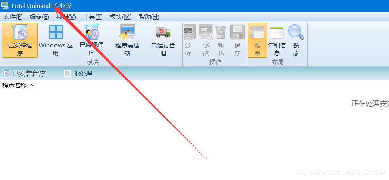Open the 文件(F) menu
Screen dimensions: 389x180
click(13, 17)
